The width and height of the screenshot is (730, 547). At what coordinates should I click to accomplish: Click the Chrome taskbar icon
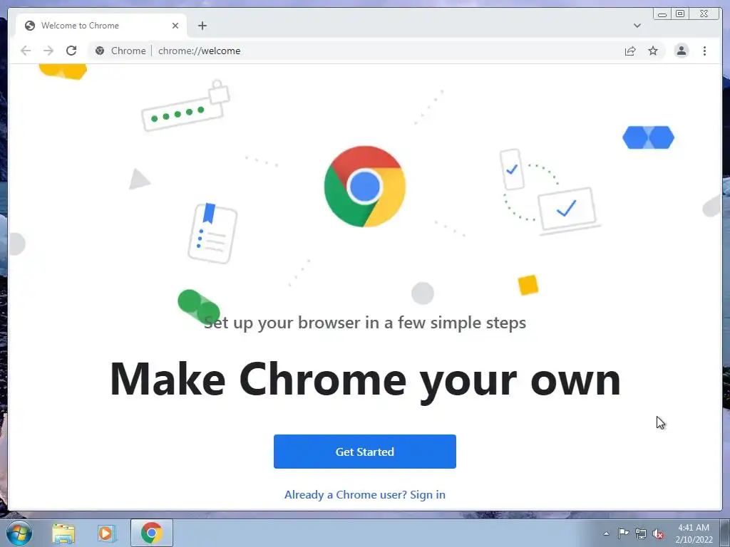coord(152,533)
